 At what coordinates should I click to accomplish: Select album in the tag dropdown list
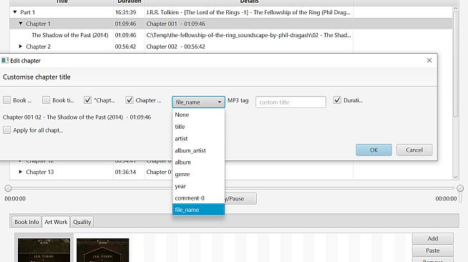pos(198,162)
